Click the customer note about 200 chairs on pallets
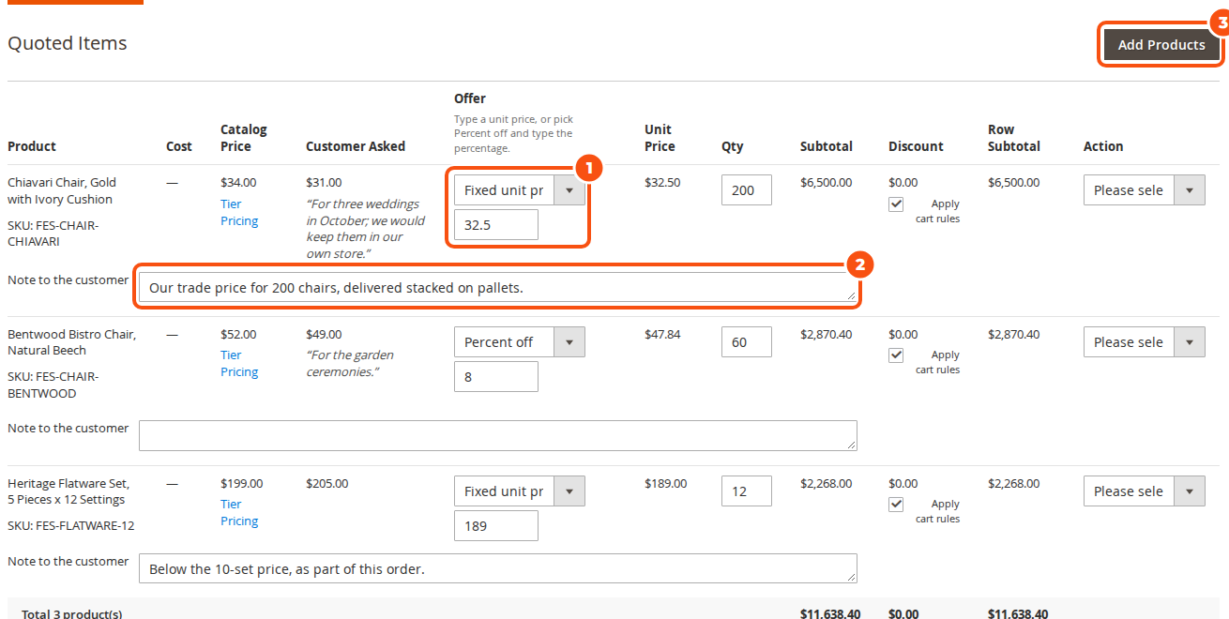The height and width of the screenshot is (619, 1229). pyautogui.click(x=498, y=288)
